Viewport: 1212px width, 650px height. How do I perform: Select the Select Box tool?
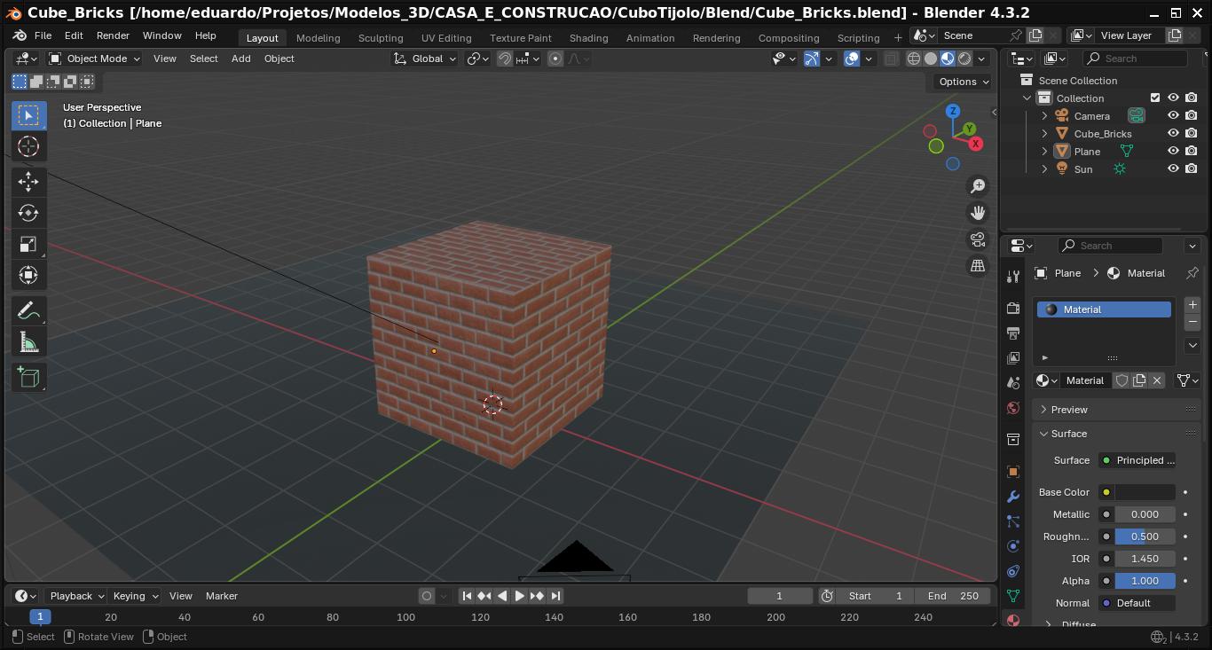pos(28,115)
